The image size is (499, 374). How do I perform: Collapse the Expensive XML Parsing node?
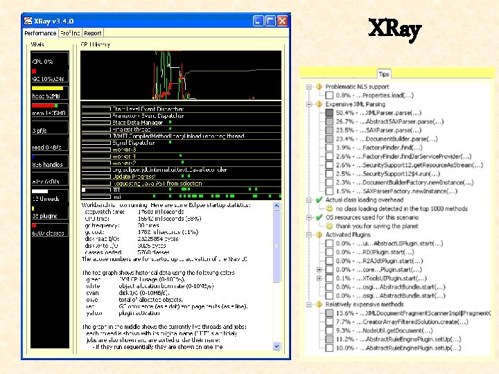(308, 104)
